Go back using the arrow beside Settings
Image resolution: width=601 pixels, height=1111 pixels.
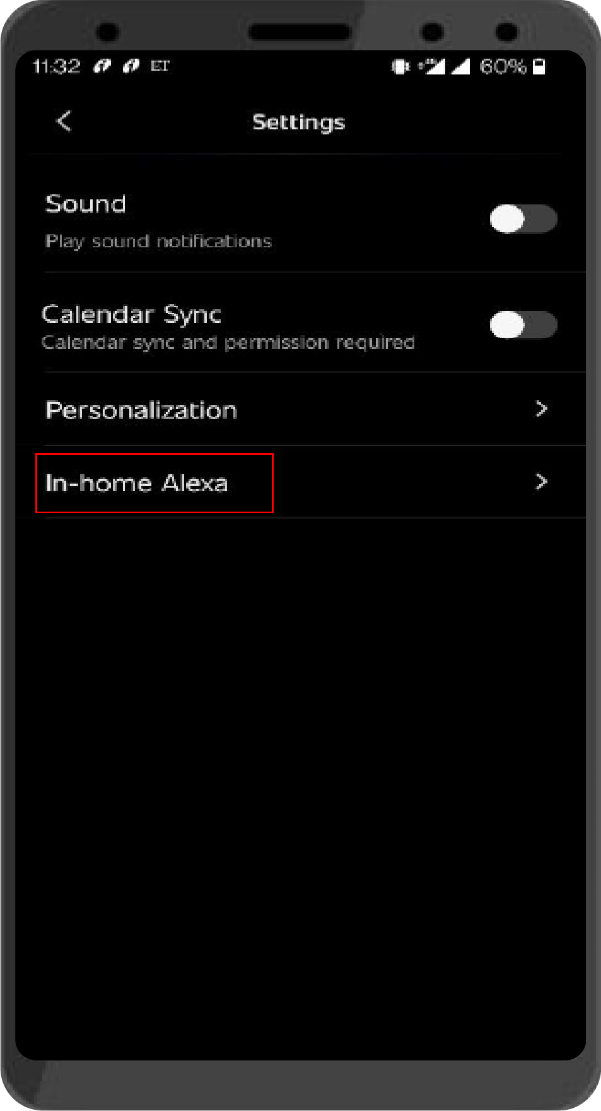64,121
